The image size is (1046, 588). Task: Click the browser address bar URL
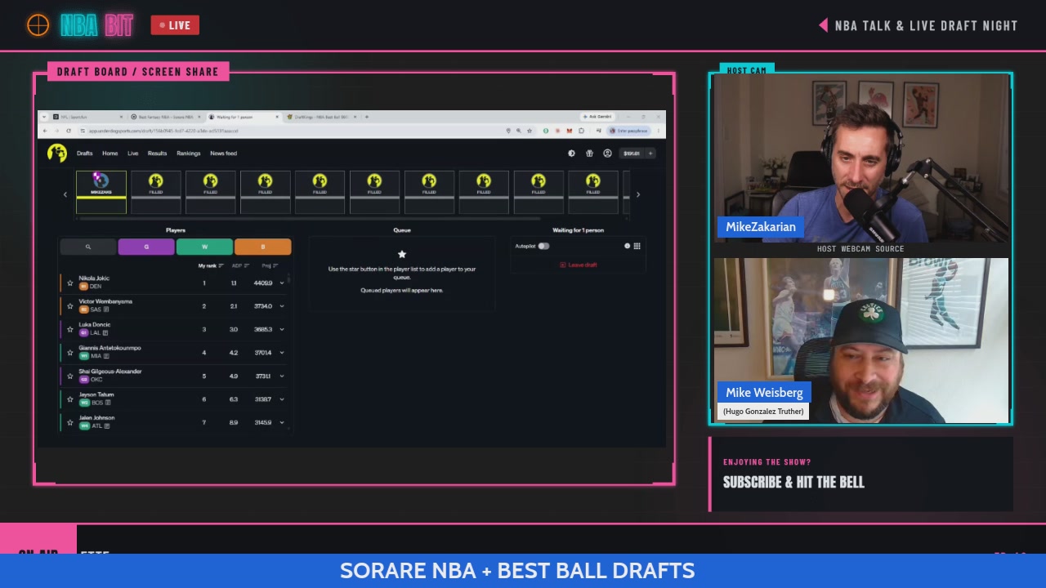coord(163,131)
